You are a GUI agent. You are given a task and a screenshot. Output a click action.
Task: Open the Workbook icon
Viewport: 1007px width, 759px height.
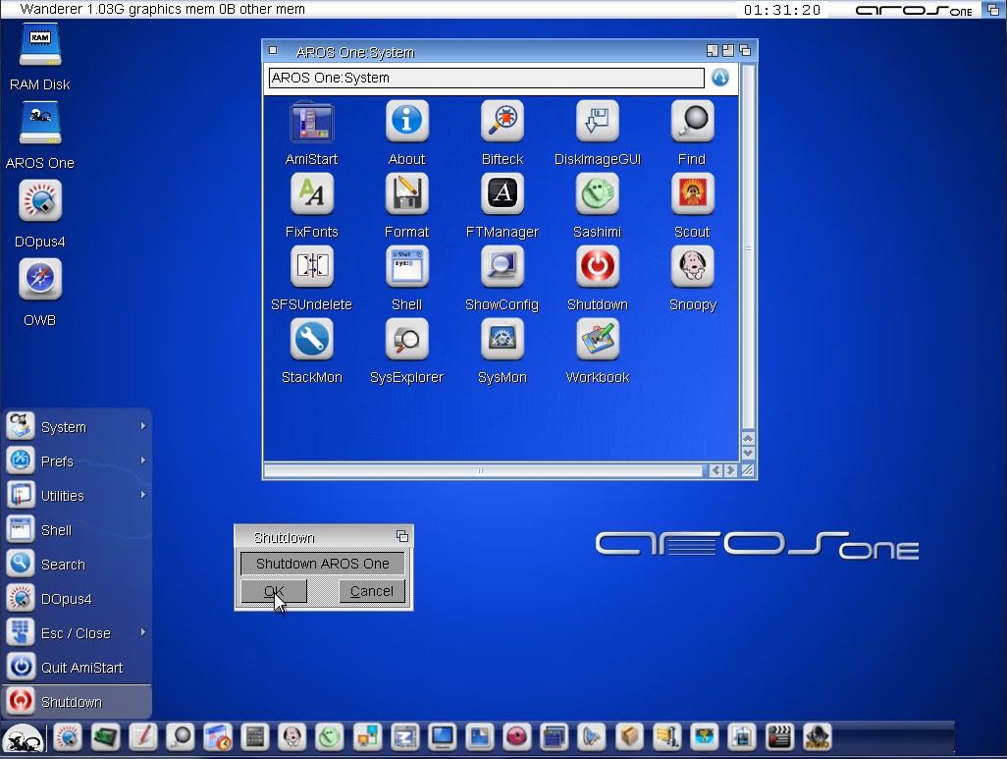click(x=597, y=340)
